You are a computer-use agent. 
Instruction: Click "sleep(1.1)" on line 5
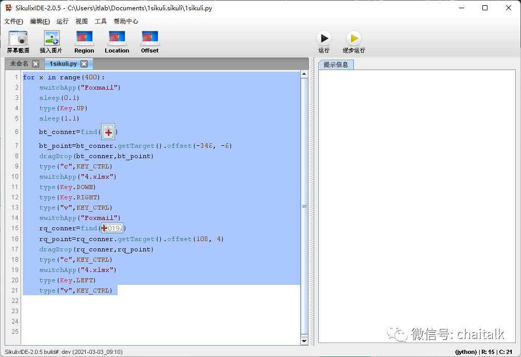click(x=59, y=118)
